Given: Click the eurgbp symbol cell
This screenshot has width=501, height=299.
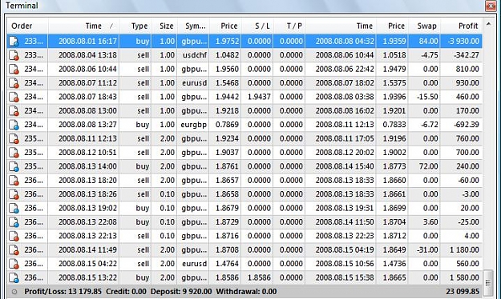Looking at the screenshot, I should [x=194, y=125].
